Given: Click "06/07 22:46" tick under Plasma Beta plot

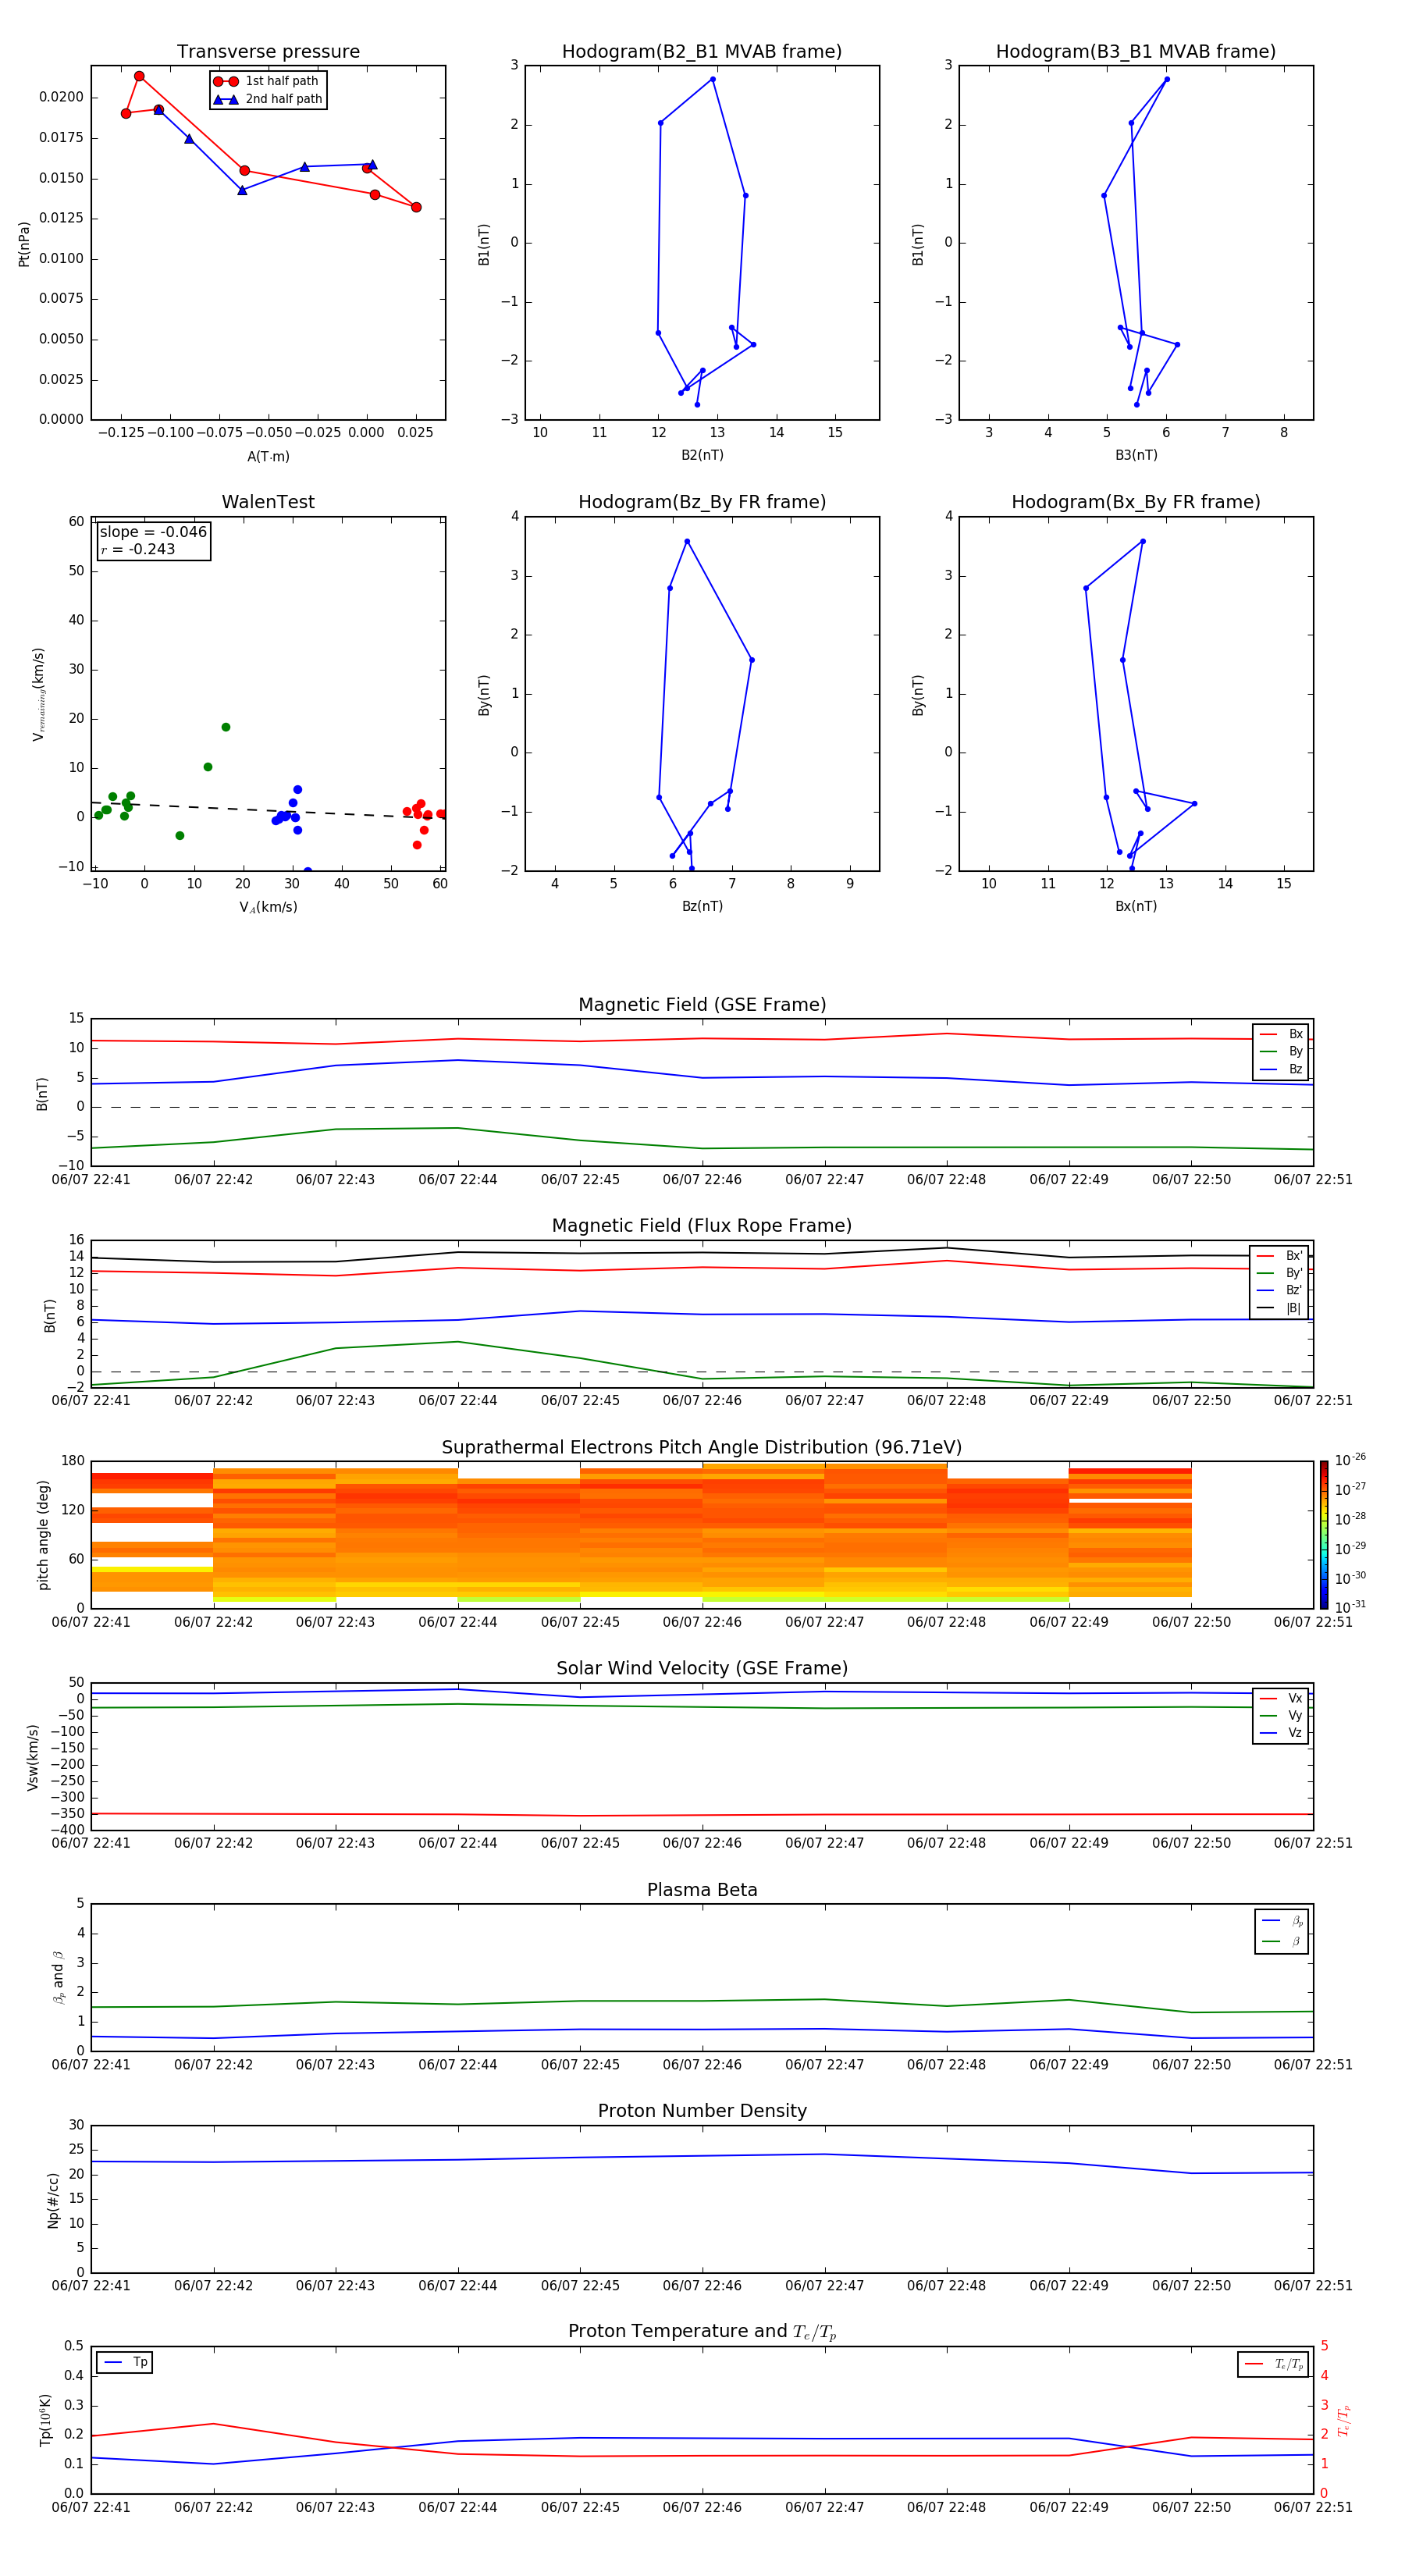Looking at the screenshot, I should (x=702, y=2064).
